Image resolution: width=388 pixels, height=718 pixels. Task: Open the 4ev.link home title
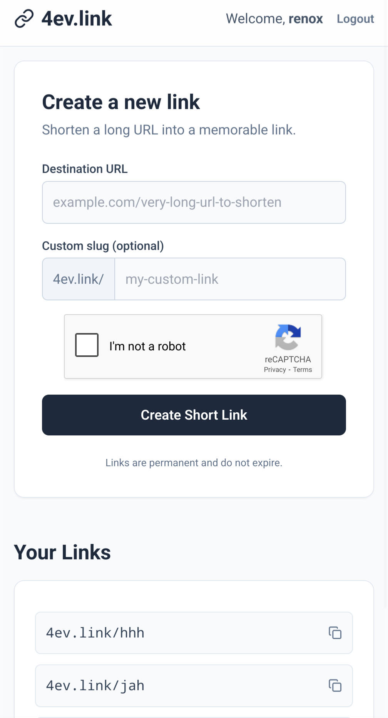coord(77,19)
